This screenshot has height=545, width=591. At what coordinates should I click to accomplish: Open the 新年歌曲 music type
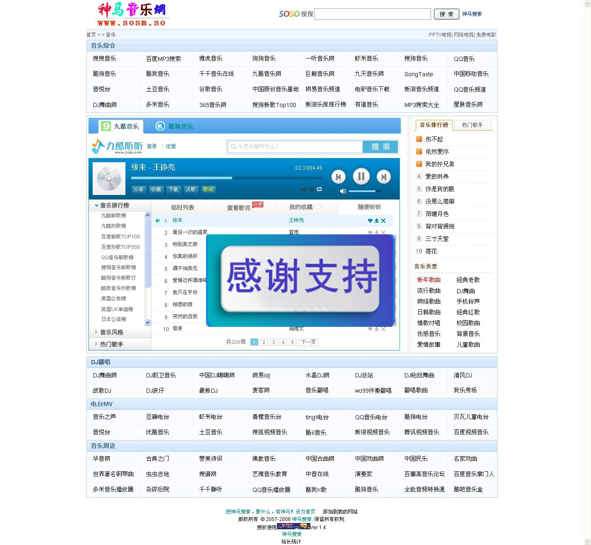click(429, 280)
